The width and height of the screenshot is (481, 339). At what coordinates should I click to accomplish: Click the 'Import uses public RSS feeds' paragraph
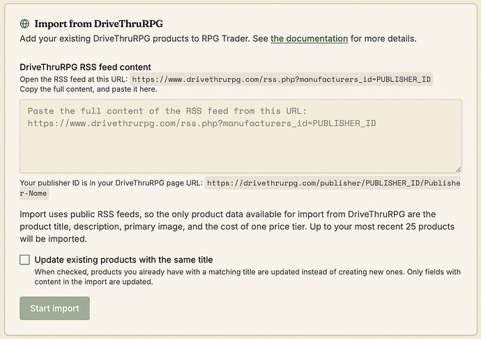tap(237, 226)
